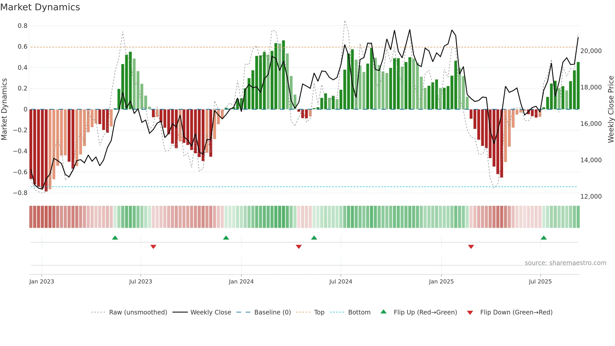Select the Flip Down marker in spring 2024
Viewport: 615px width, 346px height.
(x=299, y=247)
